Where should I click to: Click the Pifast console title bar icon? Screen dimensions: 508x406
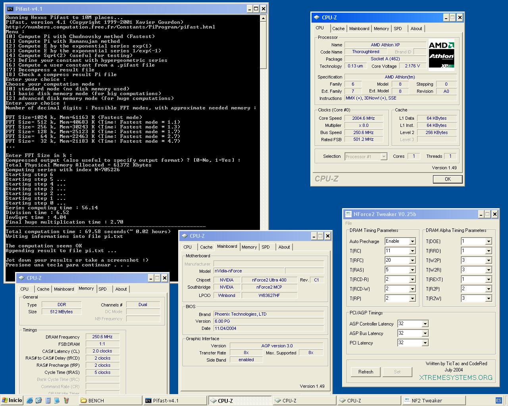pos(10,9)
